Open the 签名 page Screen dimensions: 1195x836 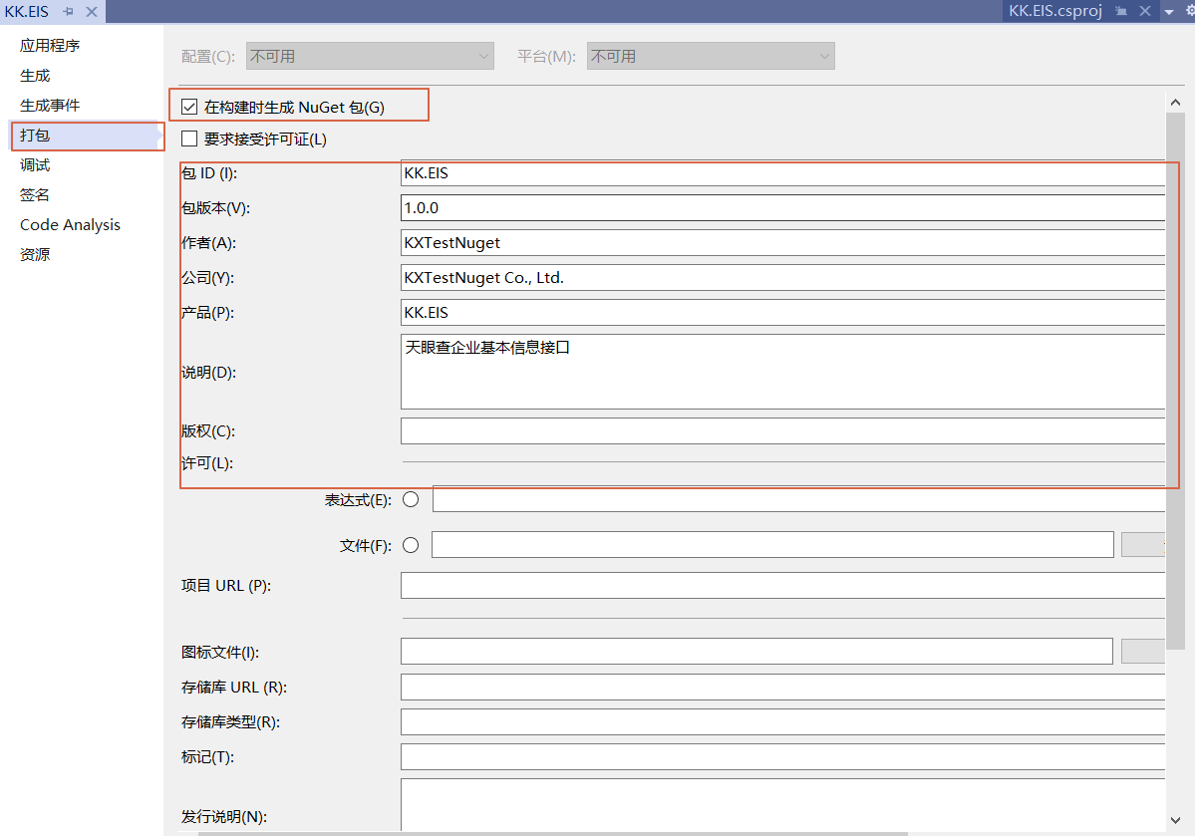[35, 194]
